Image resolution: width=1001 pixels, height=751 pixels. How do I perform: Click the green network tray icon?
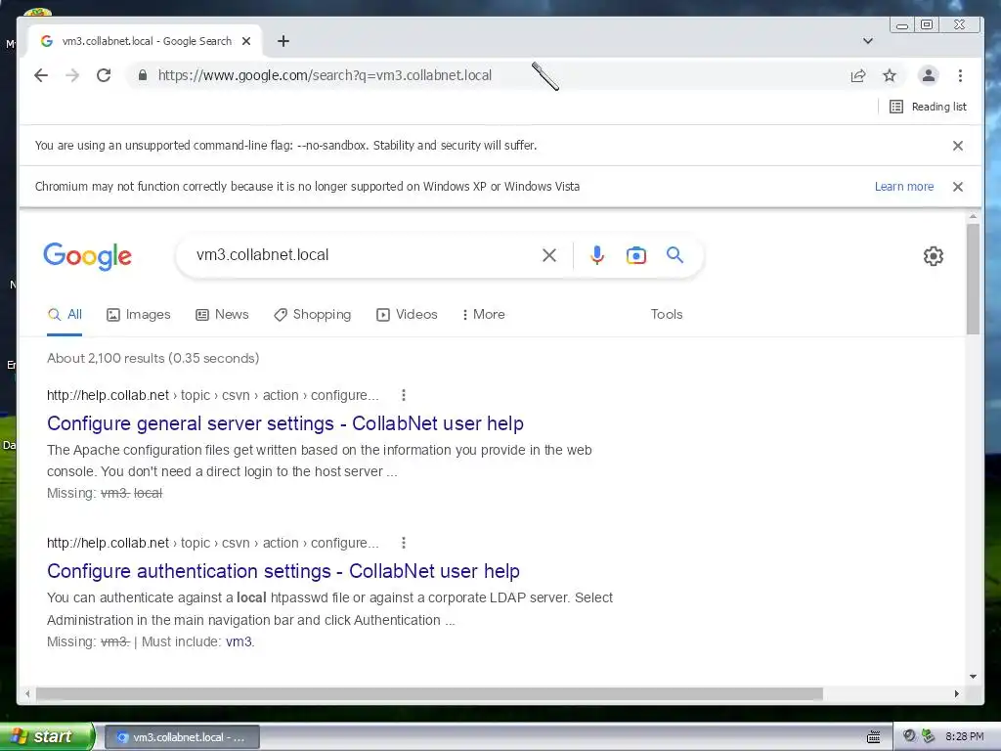point(928,736)
